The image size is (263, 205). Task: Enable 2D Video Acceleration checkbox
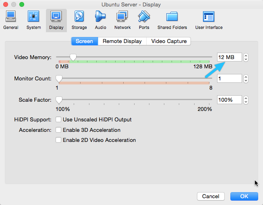point(58,140)
